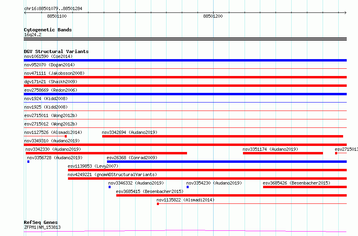The image size is (358, 236).
Task: Click the chr16:88501079..88501284 coordinate text
Action: (53, 9)
